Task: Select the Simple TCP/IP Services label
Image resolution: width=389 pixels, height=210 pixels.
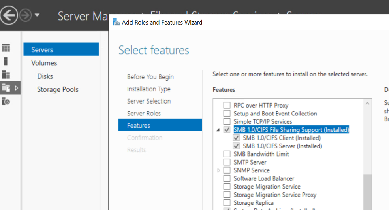Action: [x=263, y=122]
